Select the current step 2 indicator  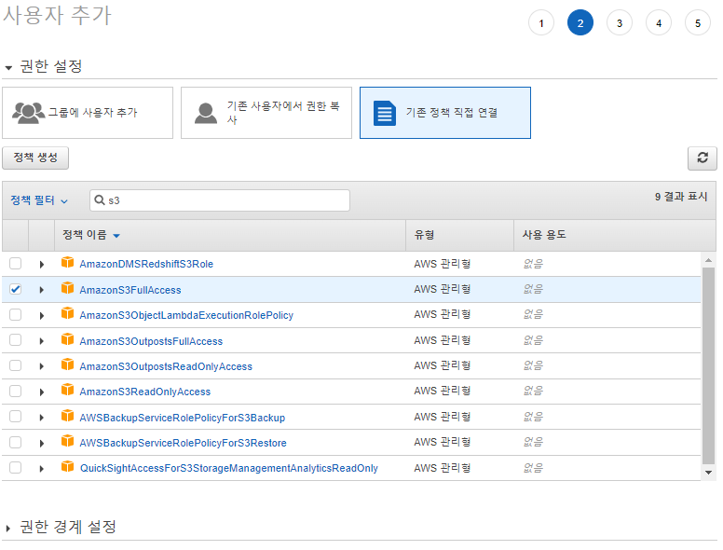[x=580, y=23]
